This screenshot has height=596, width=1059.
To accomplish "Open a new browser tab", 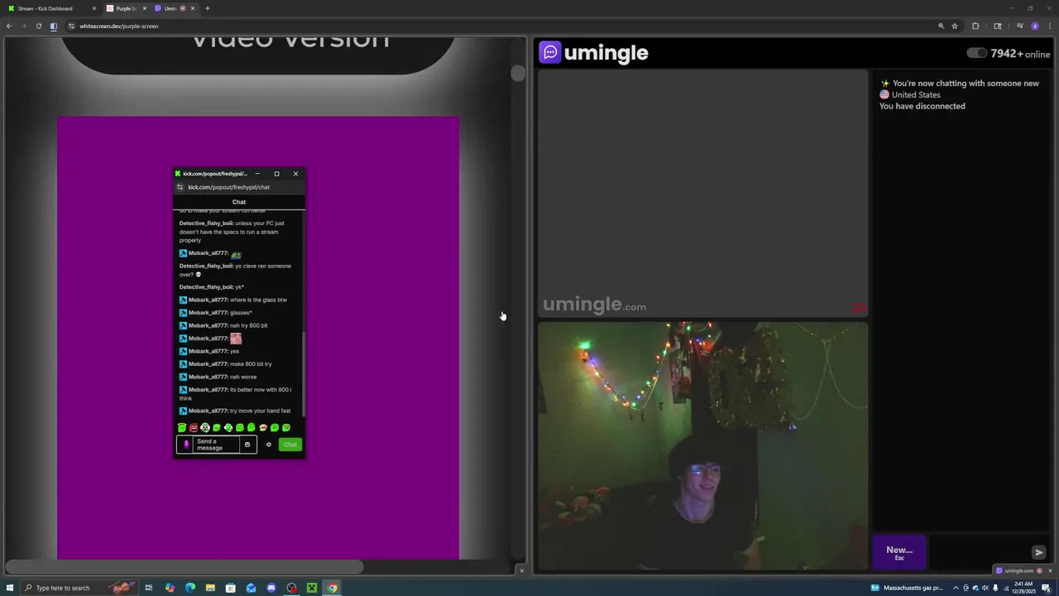I will coord(208,8).
